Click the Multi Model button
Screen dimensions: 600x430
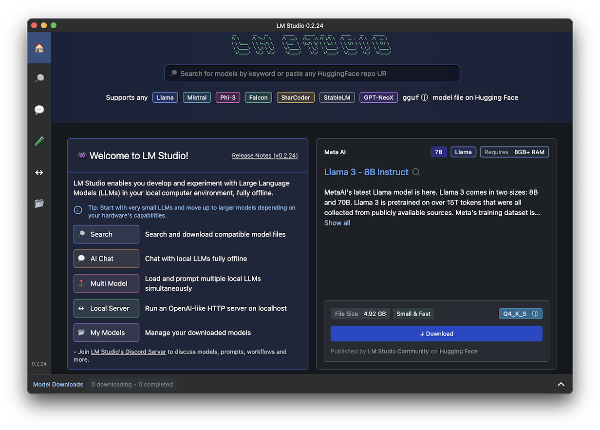click(106, 283)
